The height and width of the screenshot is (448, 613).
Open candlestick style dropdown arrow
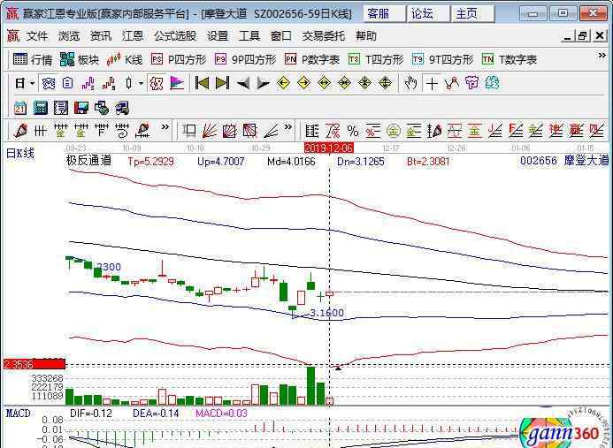click(x=141, y=83)
